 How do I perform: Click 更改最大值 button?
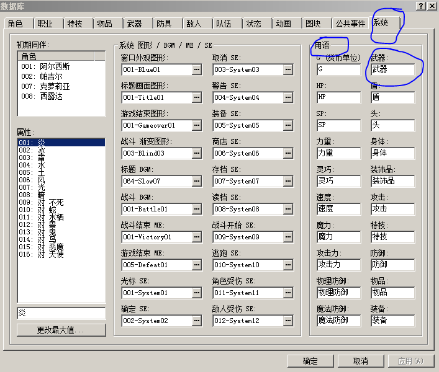point(61,330)
